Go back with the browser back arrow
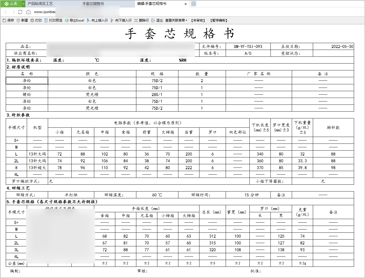Screen dimensions: 365x278 [x=6, y=12]
